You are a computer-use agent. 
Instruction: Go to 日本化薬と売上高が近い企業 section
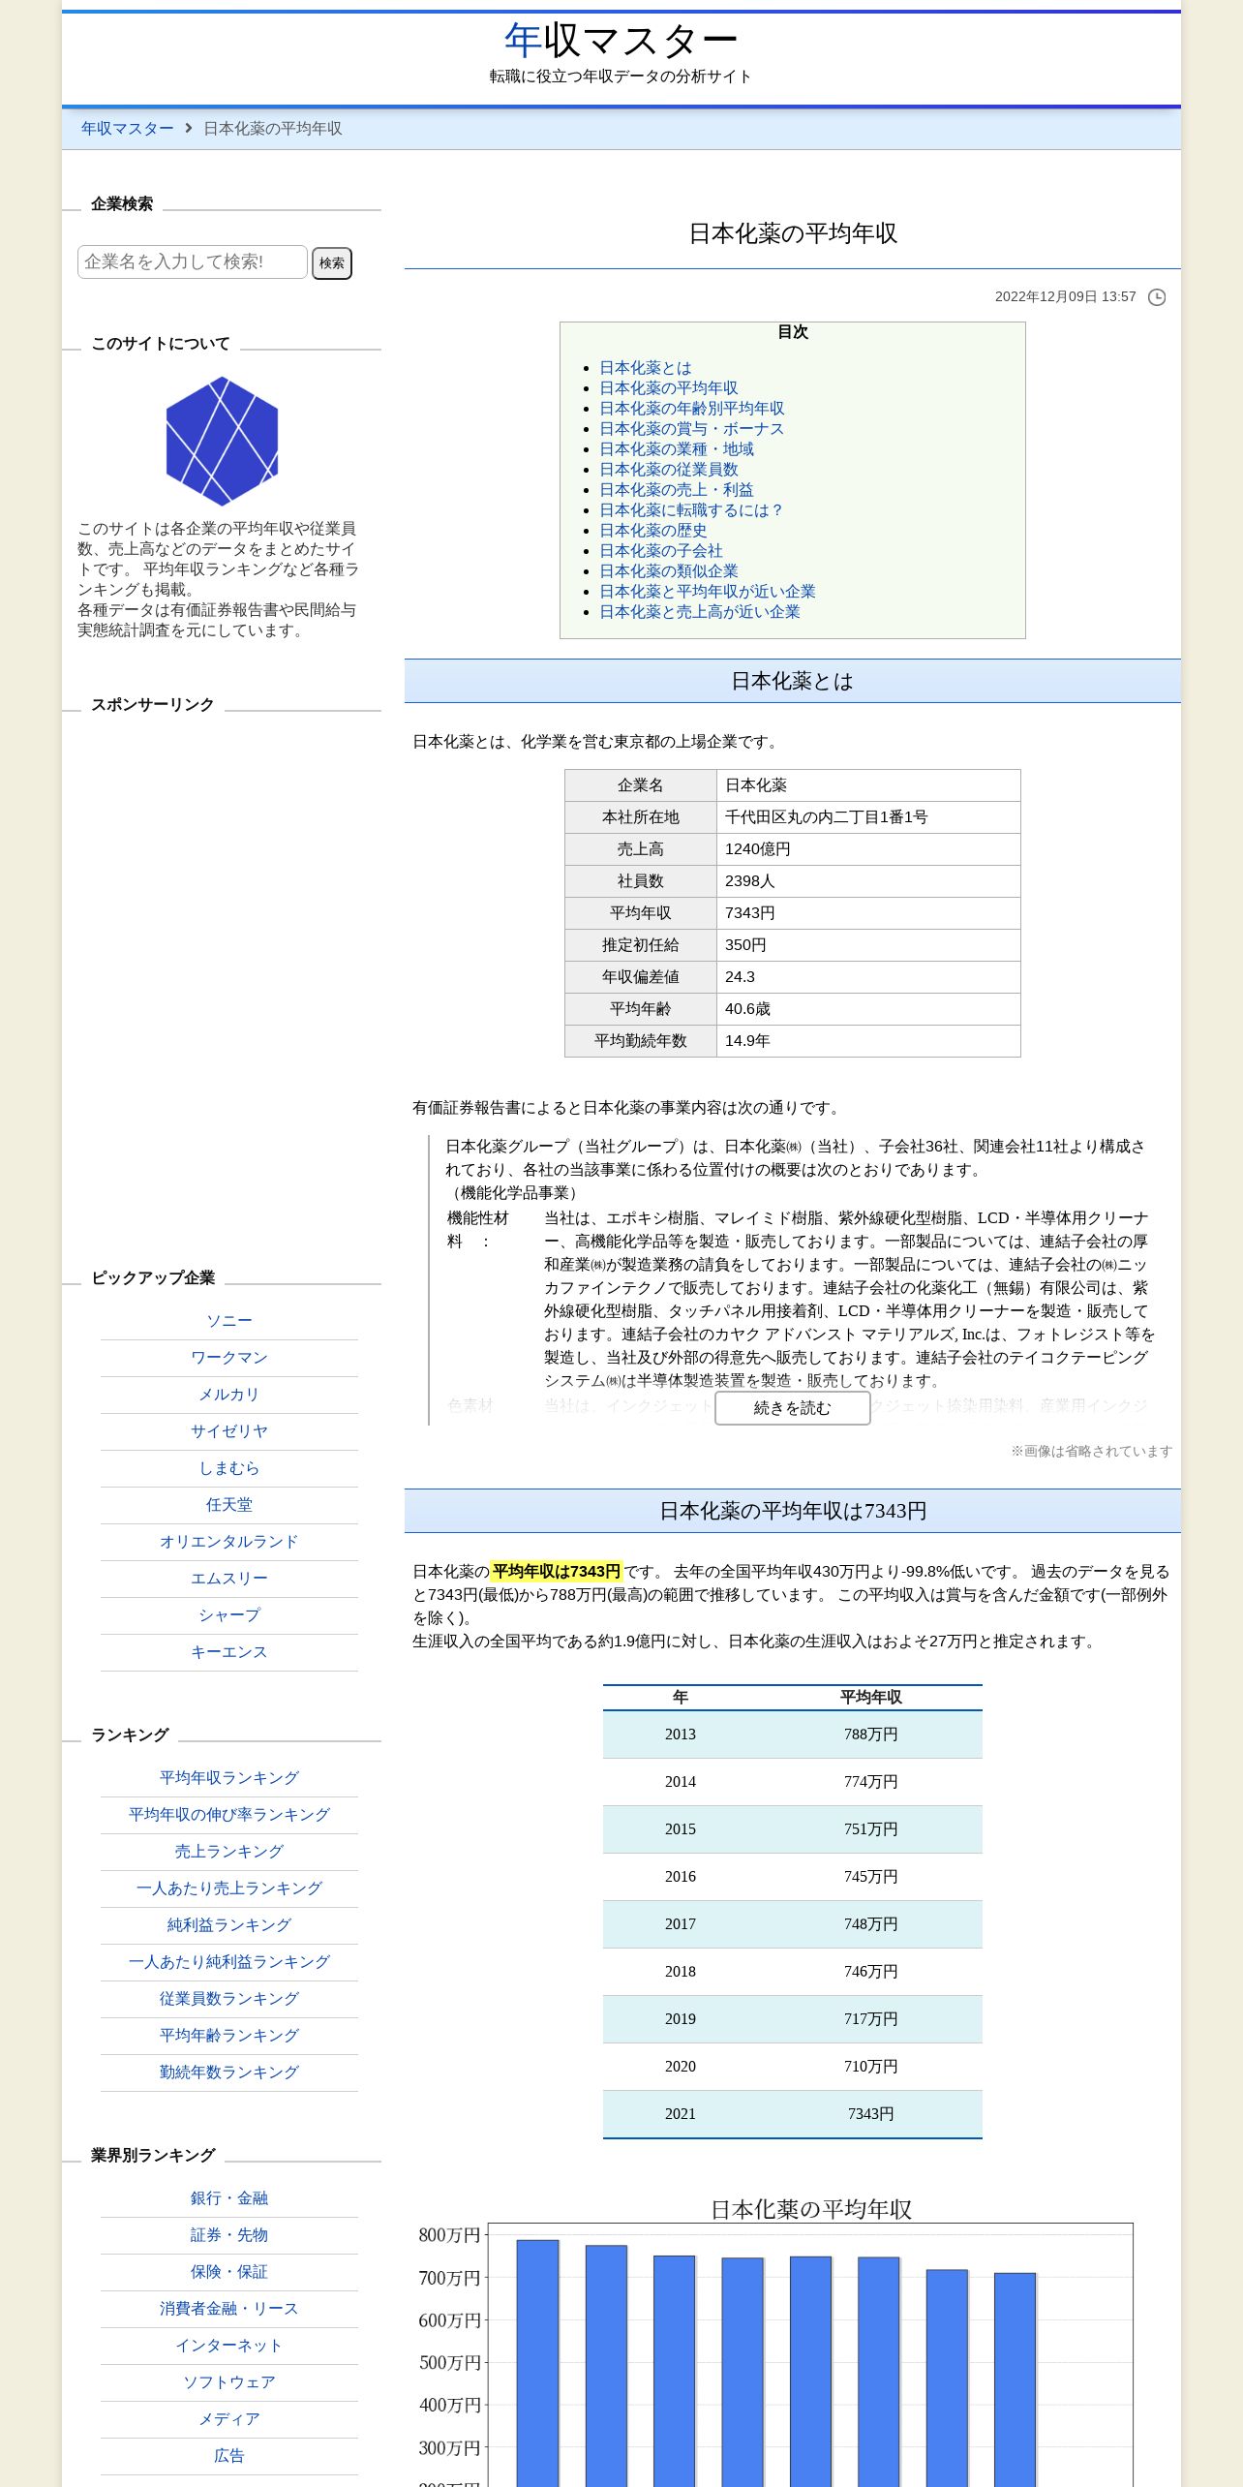(x=700, y=612)
